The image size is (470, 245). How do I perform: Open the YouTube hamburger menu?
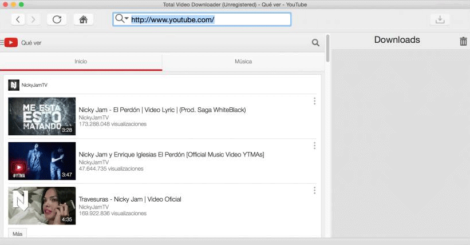pos(2,42)
